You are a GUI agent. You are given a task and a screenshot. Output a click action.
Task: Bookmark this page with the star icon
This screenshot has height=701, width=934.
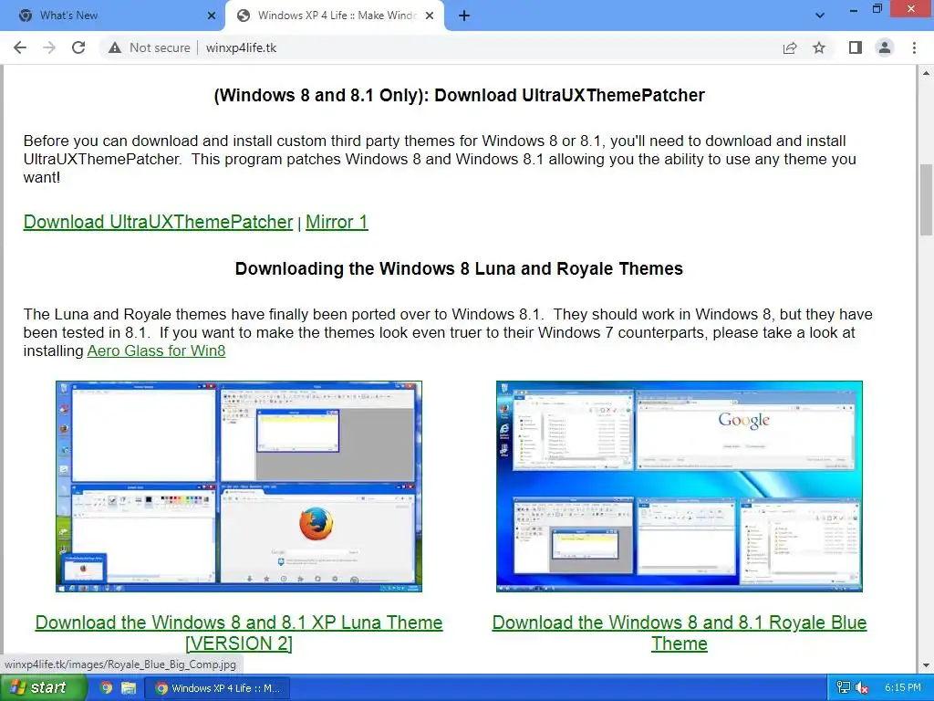(819, 47)
